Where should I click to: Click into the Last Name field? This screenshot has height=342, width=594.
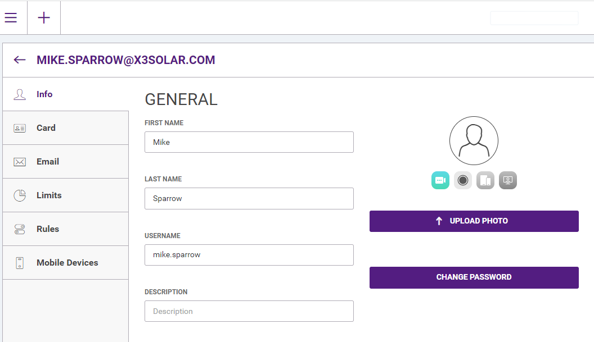pyautogui.click(x=249, y=198)
